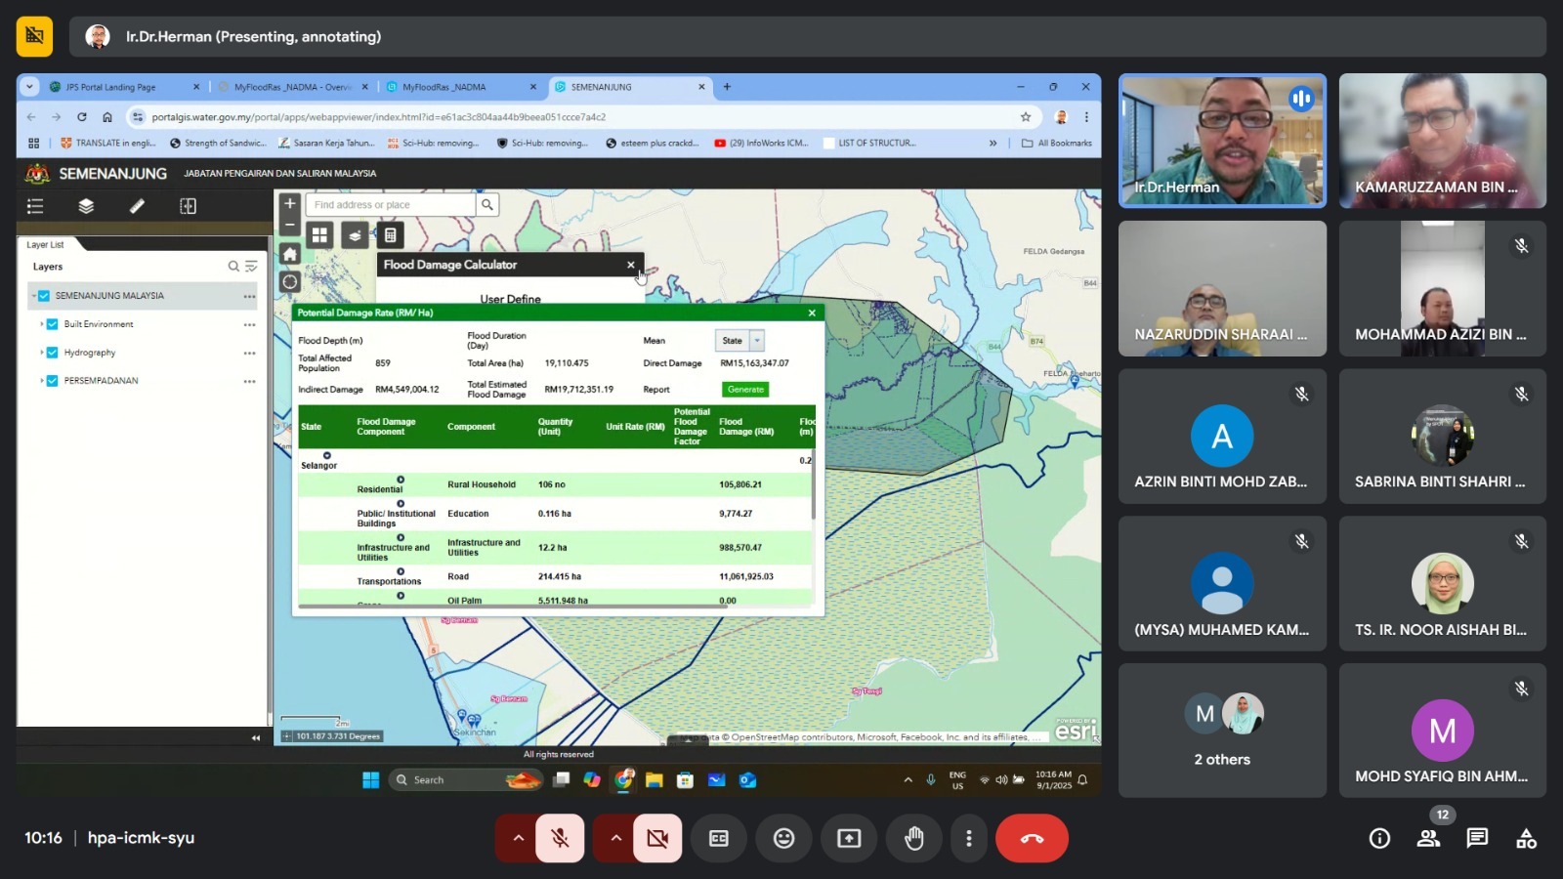
Task: Expand the Built Environment layer group
Action: point(42,324)
